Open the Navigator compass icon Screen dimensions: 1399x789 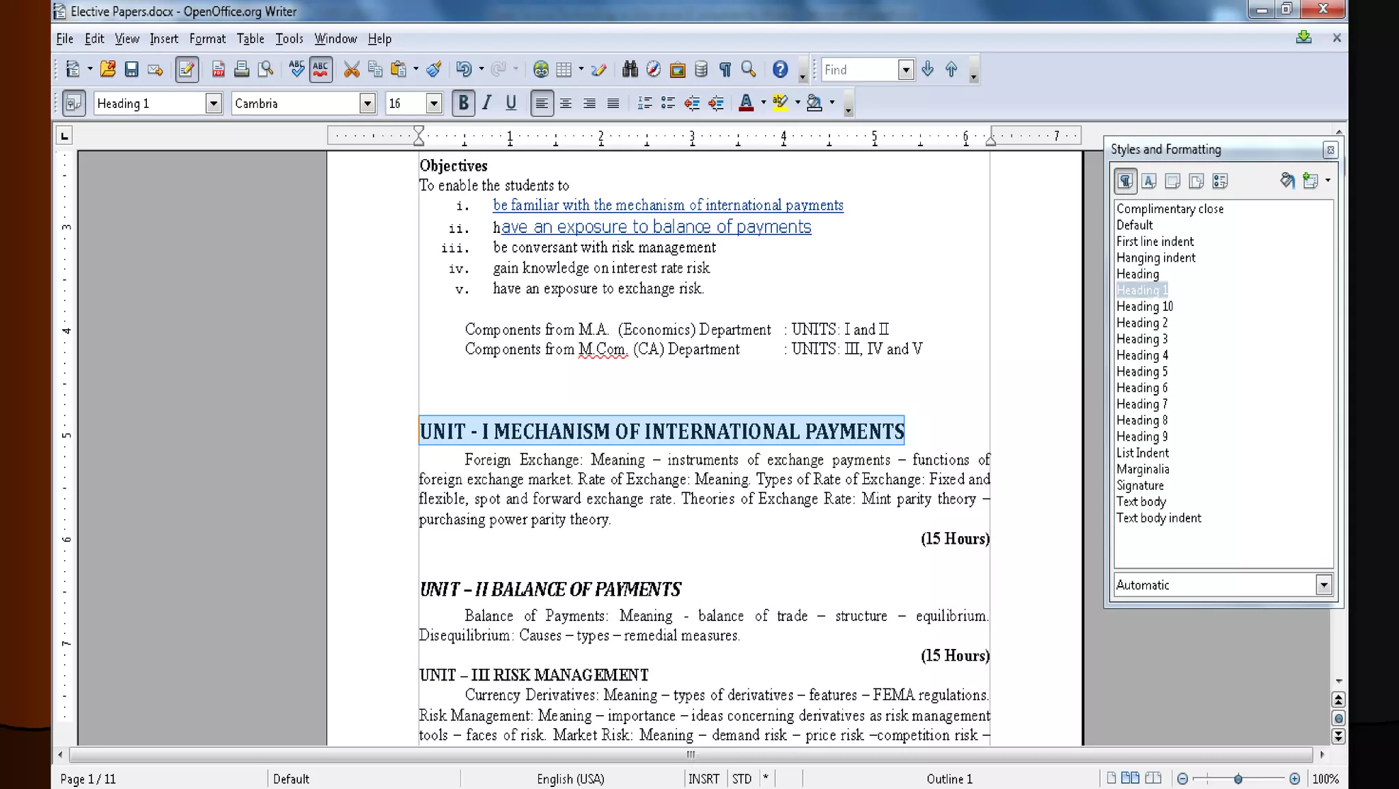point(654,69)
